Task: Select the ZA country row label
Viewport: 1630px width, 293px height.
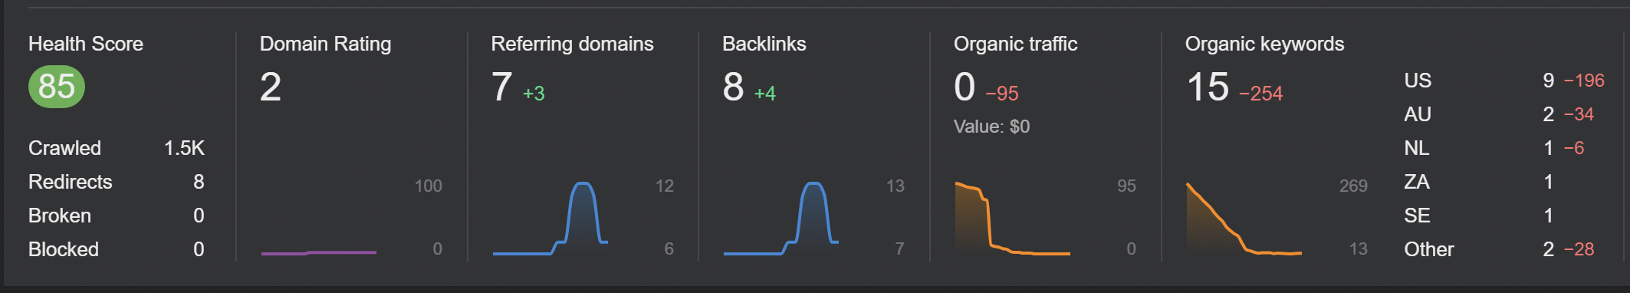Action: 1417,182
